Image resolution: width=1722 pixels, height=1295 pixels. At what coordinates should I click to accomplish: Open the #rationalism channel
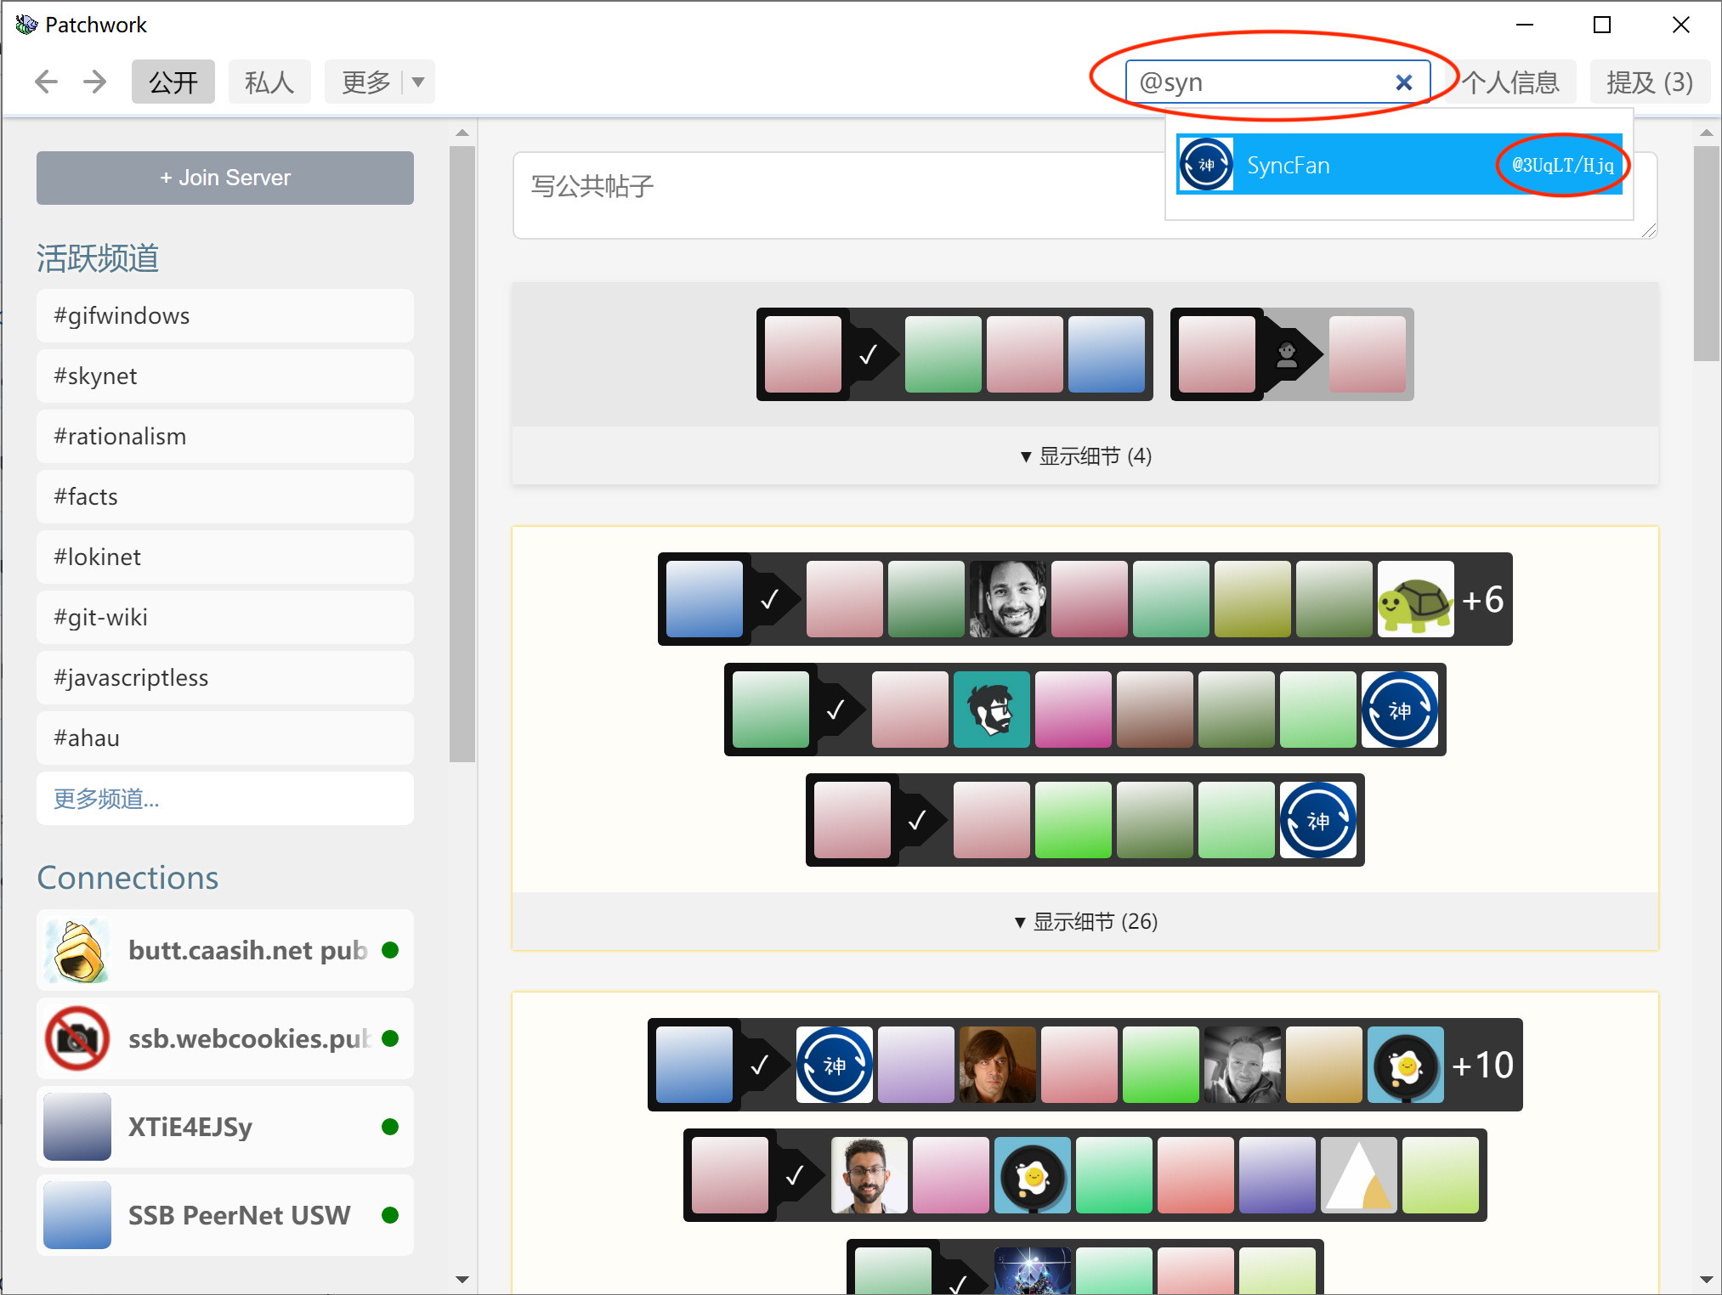pyautogui.click(x=225, y=436)
